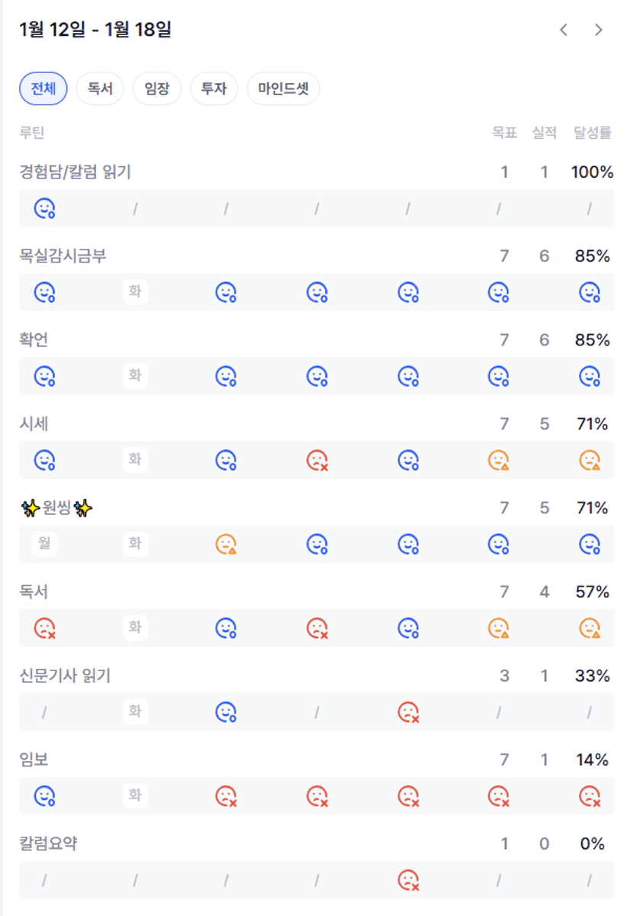Toggle the 화 day badge in 임보 row

click(x=135, y=795)
